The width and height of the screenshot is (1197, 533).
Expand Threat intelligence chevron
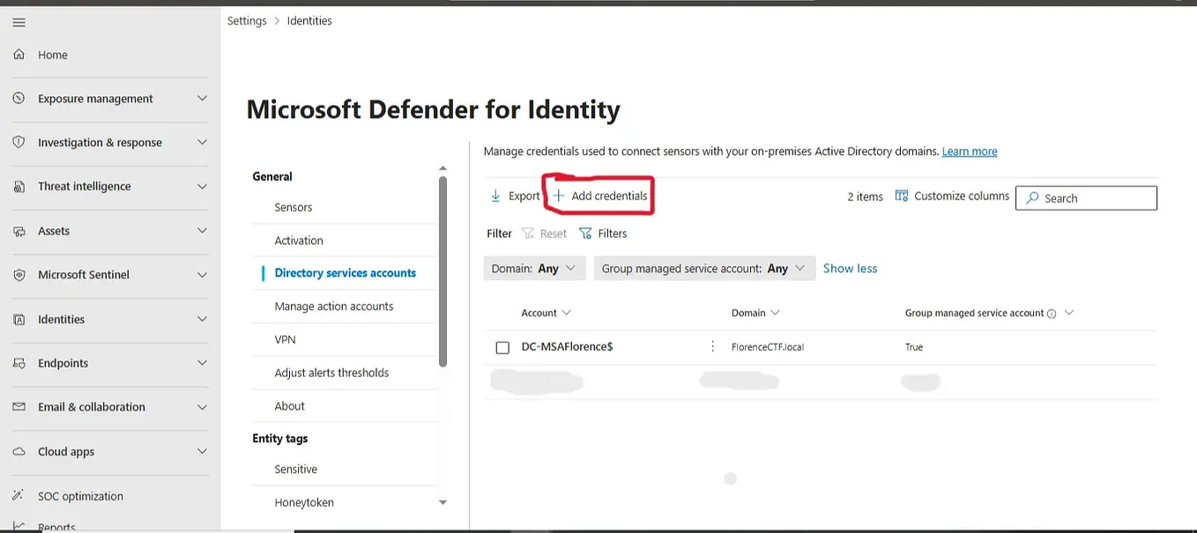(202, 187)
